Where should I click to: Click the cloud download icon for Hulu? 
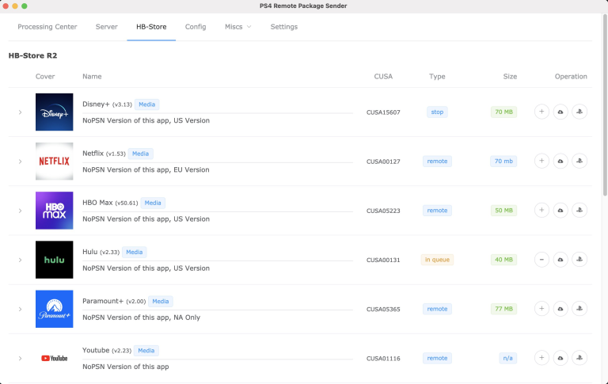(x=560, y=260)
